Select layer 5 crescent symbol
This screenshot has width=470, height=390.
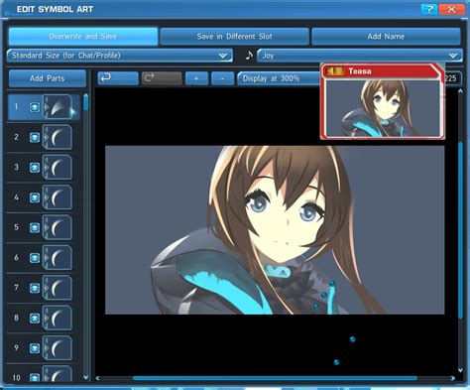point(59,227)
